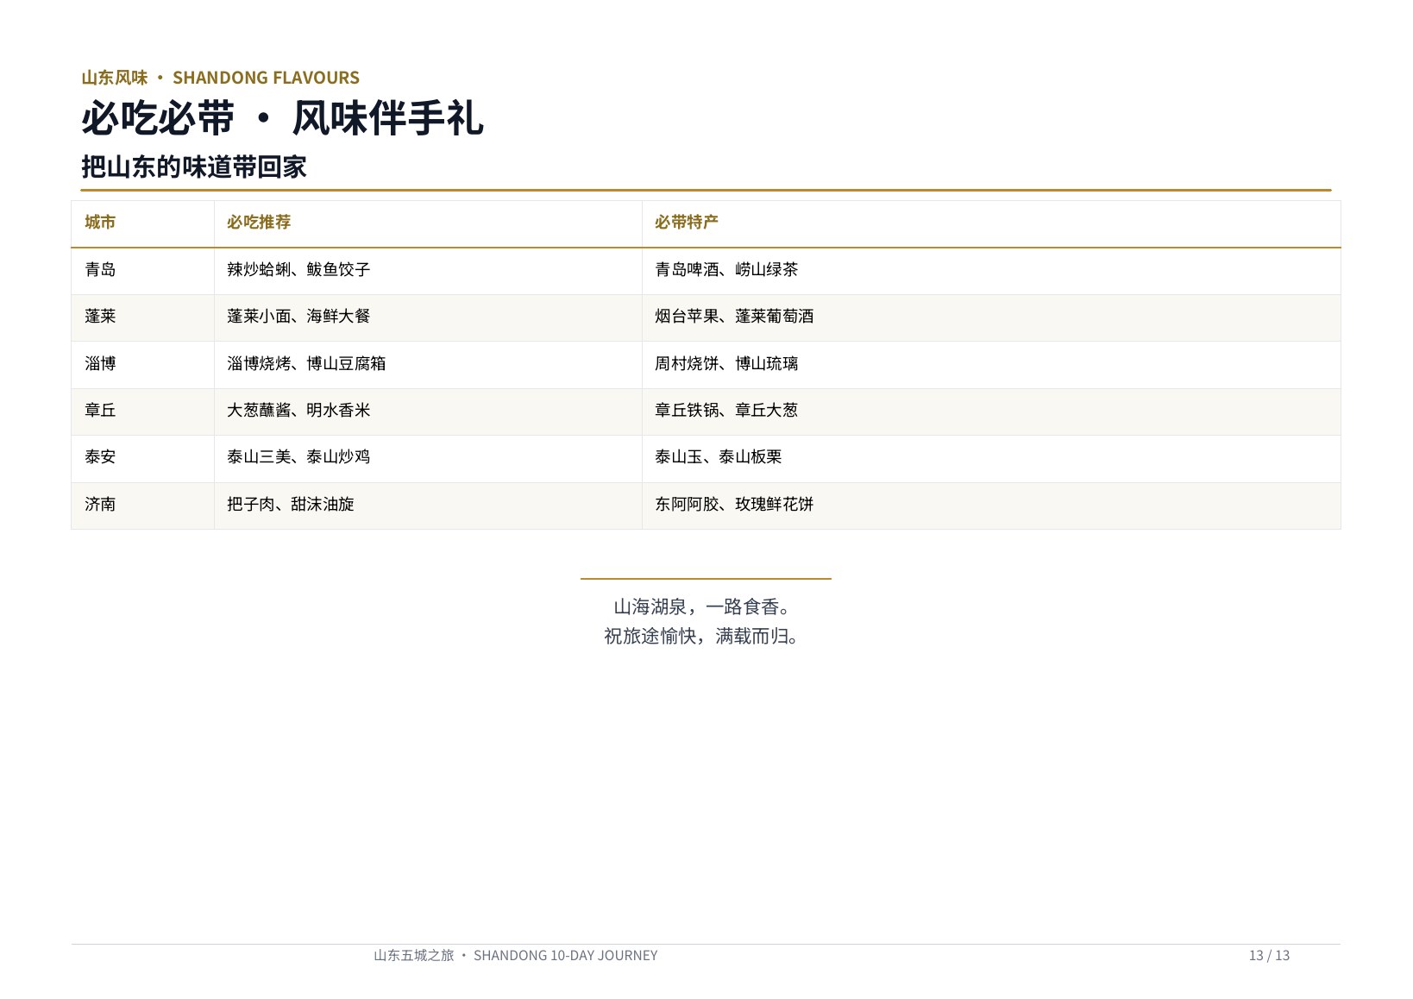
Task: Click the 城市 column header
Action: pyautogui.click(x=142, y=223)
